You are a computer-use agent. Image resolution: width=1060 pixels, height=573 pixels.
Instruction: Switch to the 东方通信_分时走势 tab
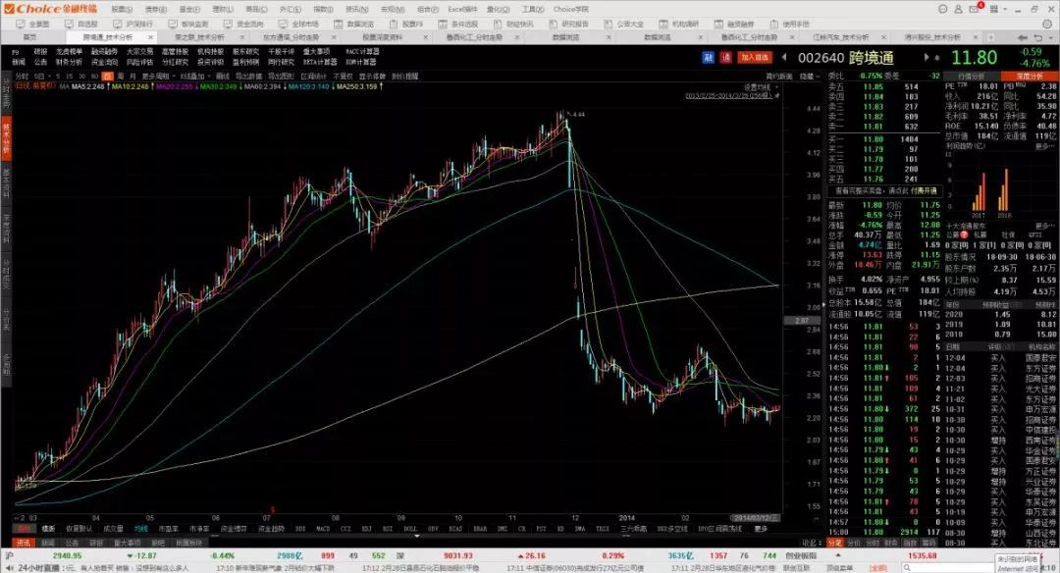click(x=291, y=37)
